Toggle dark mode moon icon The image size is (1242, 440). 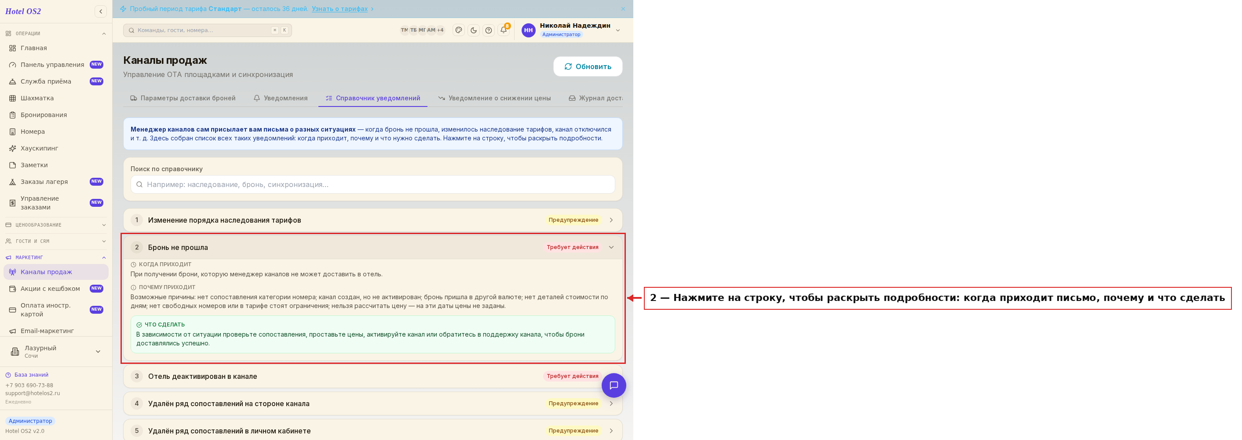click(x=474, y=30)
